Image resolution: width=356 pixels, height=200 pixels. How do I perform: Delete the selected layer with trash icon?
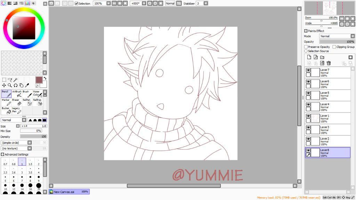tap(329, 63)
